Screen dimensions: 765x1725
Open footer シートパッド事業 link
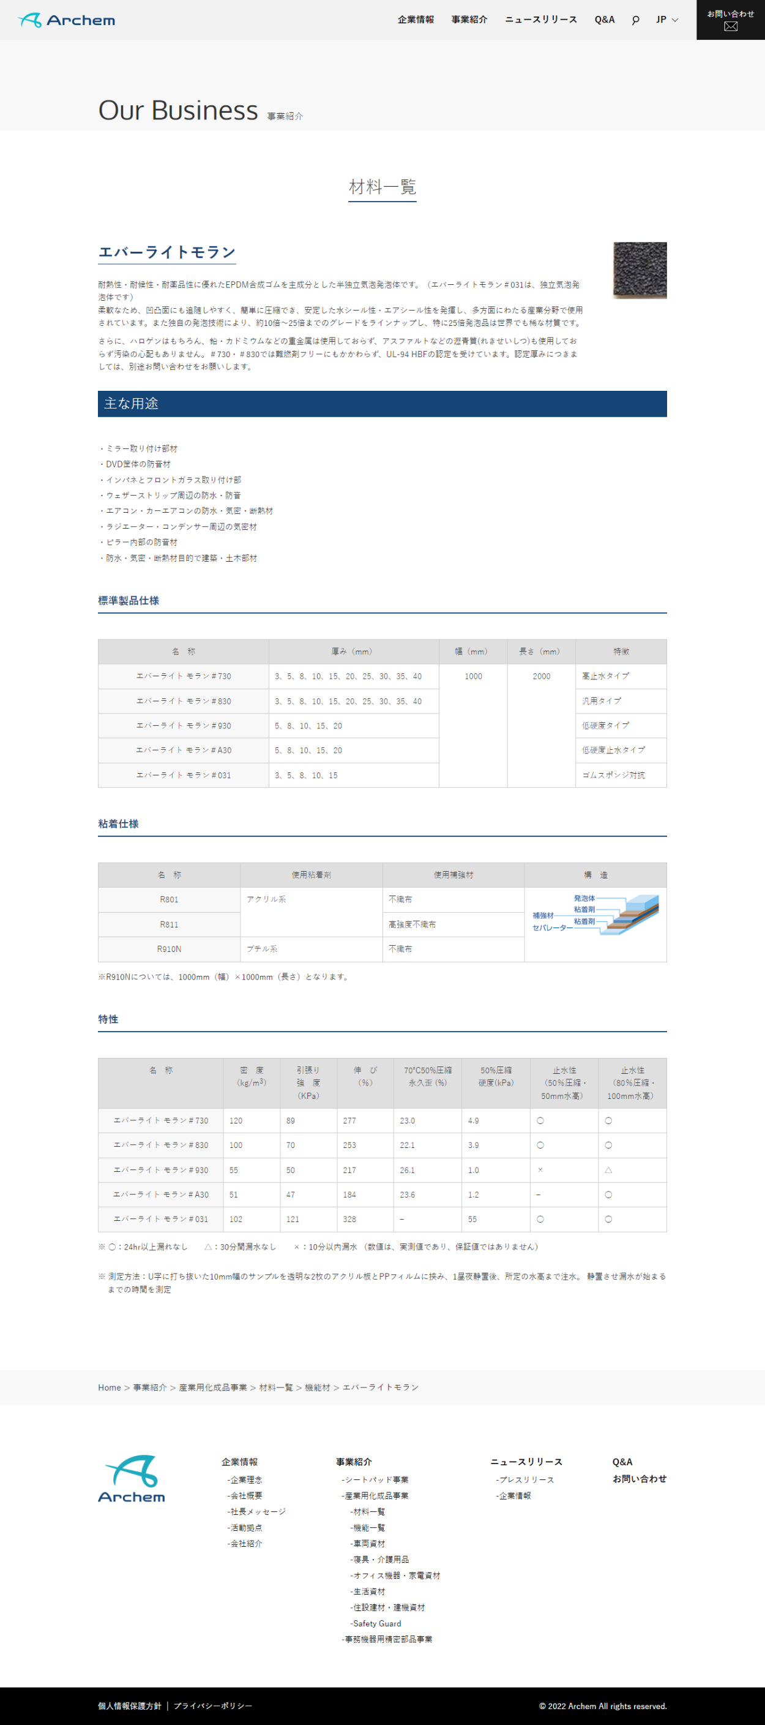coord(375,1480)
